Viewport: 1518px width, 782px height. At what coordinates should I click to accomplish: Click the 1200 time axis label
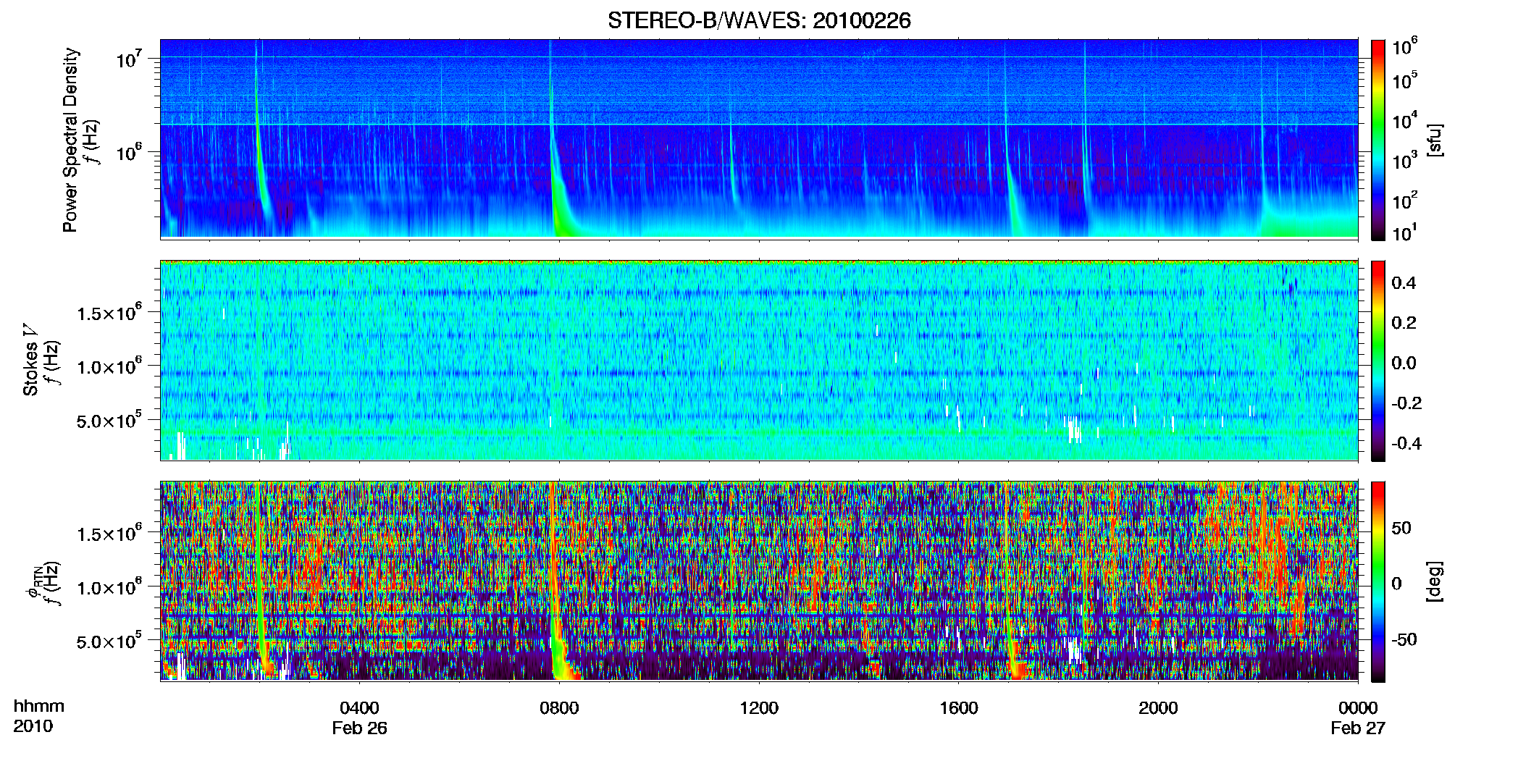759,707
